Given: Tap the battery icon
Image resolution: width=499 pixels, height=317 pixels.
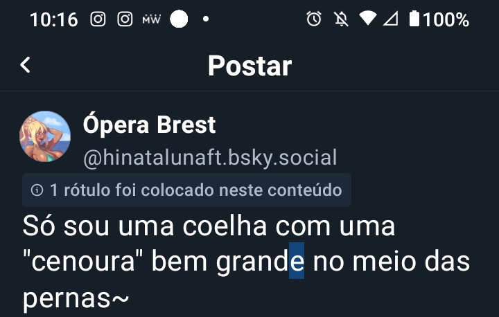Looking at the screenshot, I should pyautogui.click(x=414, y=19).
